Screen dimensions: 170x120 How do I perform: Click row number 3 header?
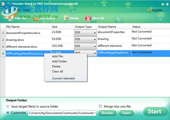point(3,47)
